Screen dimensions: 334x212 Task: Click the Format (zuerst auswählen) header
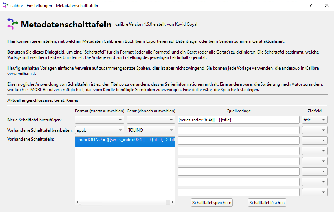pos(99,111)
